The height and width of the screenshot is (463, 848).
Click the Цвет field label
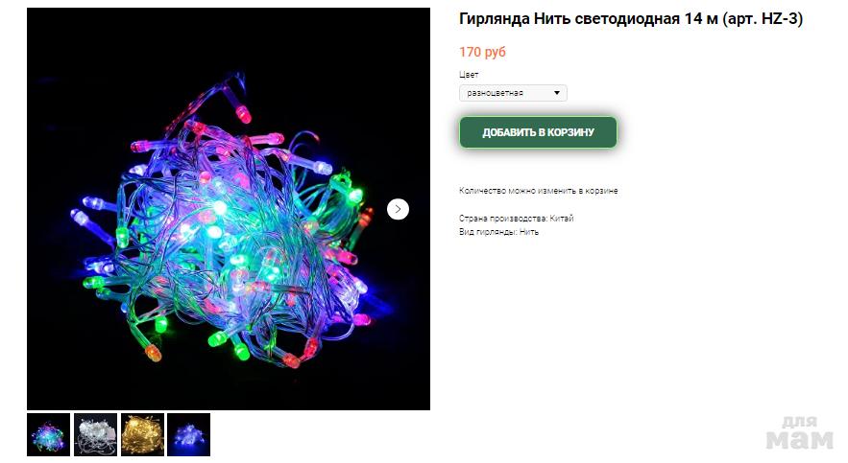coord(469,75)
